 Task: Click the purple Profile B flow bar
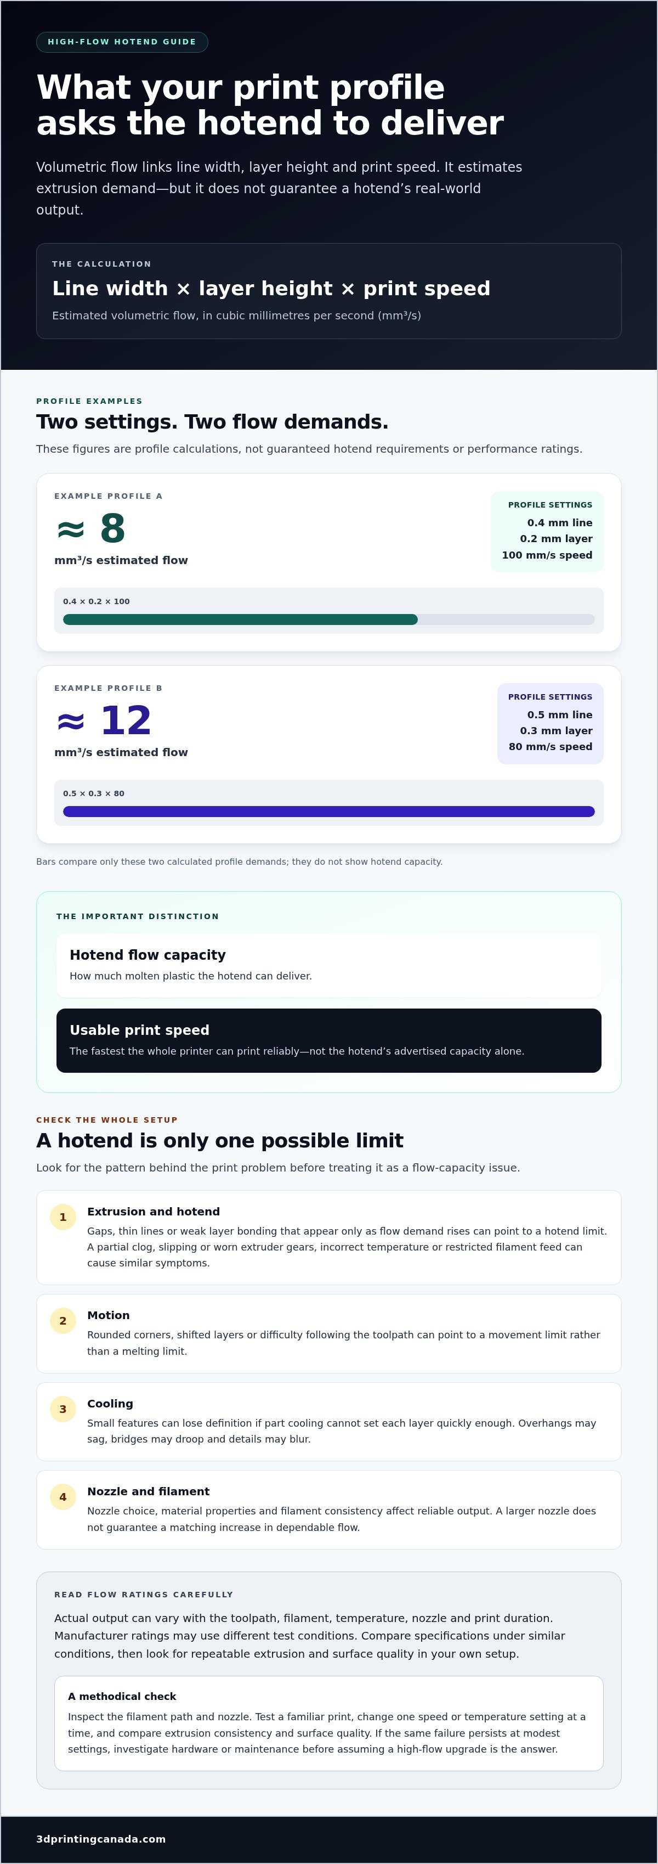coord(329,811)
